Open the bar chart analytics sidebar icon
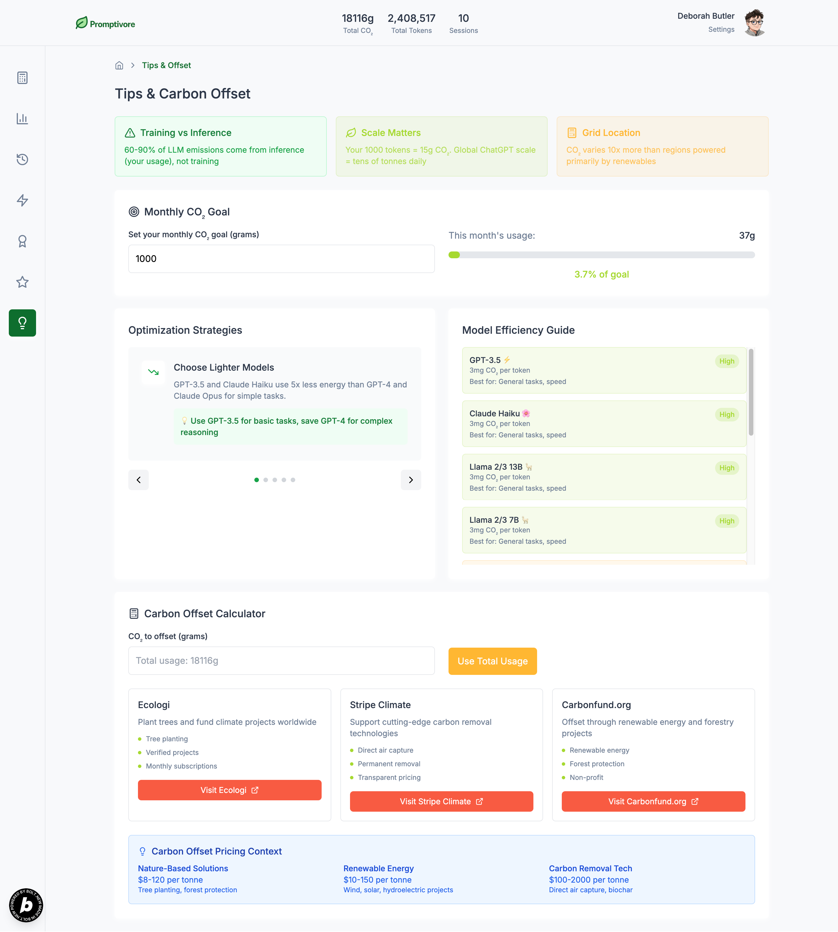The width and height of the screenshot is (838, 932). [x=22, y=119]
